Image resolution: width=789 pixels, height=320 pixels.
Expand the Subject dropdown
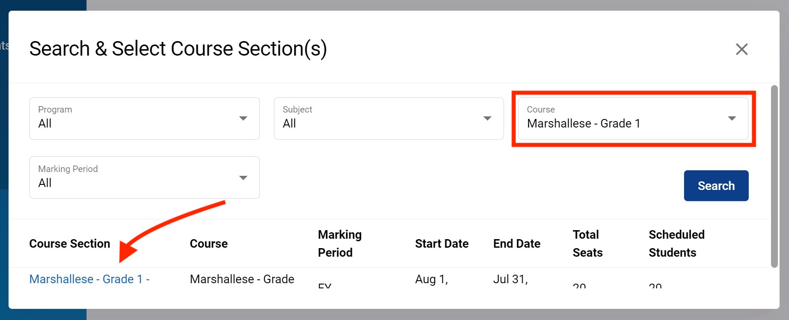(x=389, y=119)
